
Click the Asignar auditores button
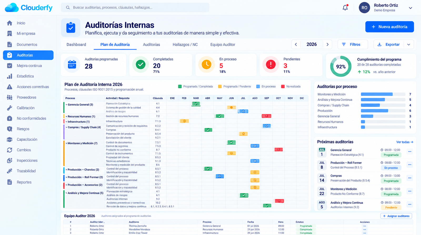(396, 216)
